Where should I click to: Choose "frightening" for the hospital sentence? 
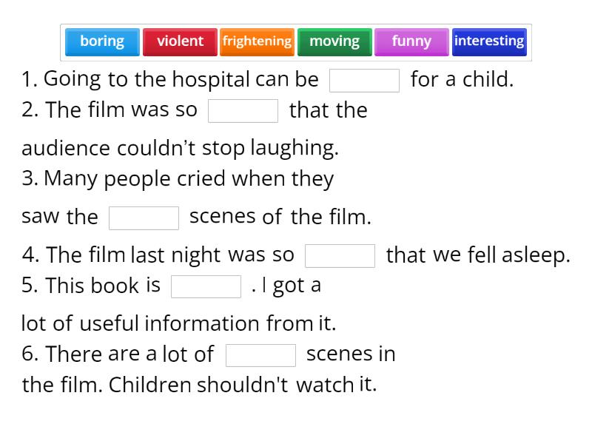[x=257, y=41]
